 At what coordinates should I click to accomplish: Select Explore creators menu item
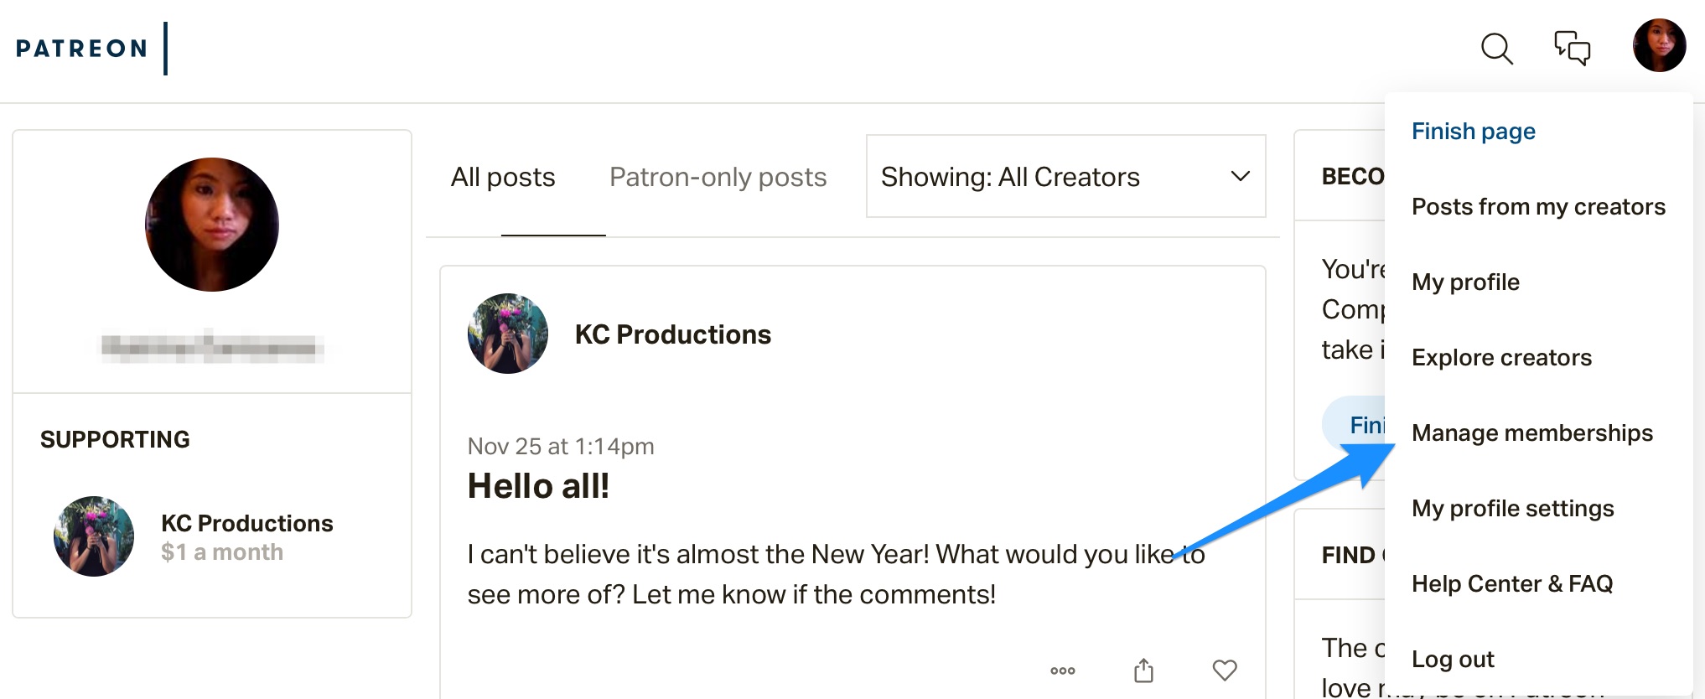tap(1501, 358)
